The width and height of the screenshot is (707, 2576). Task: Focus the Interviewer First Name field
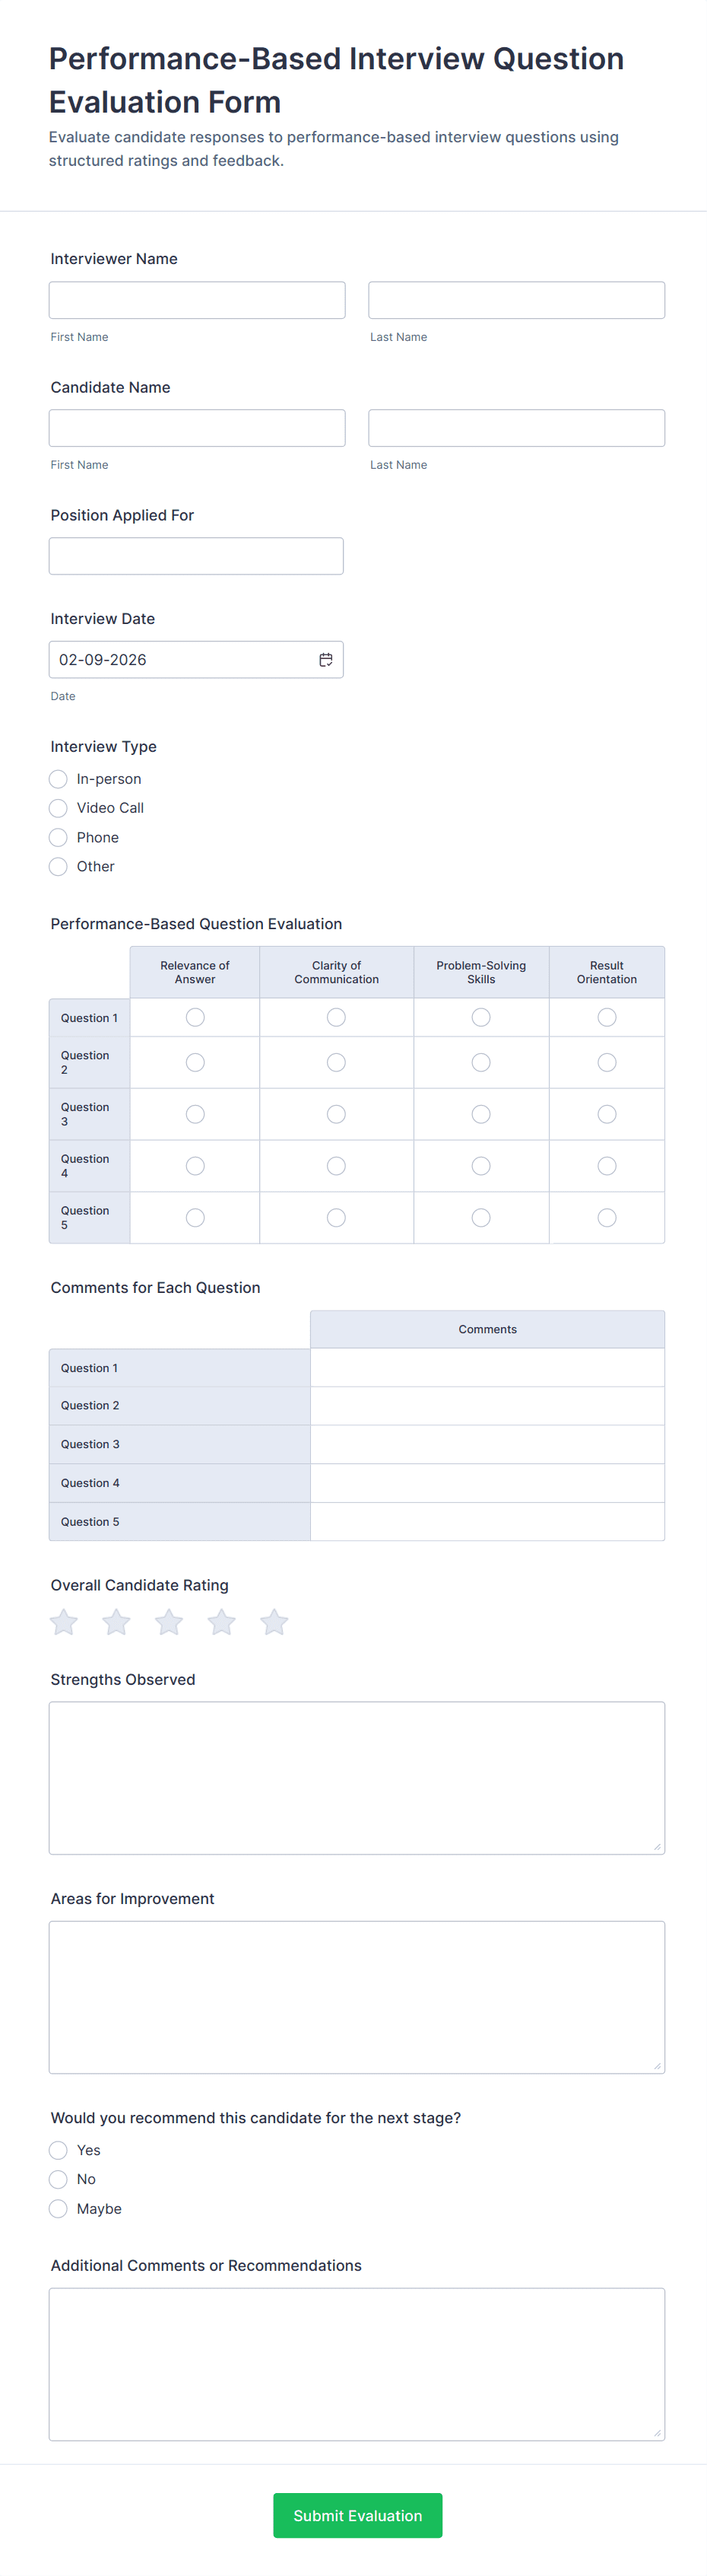click(197, 300)
